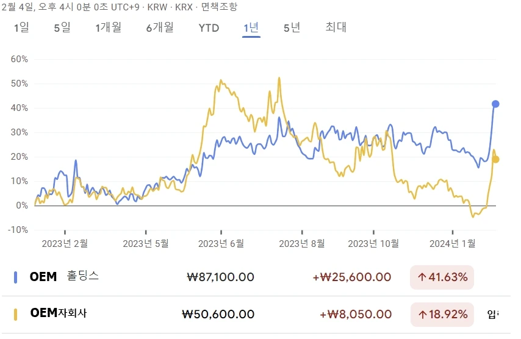521x339 pixels.
Task: Click the 2023년 6월 axis label
Action: [x=221, y=243]
